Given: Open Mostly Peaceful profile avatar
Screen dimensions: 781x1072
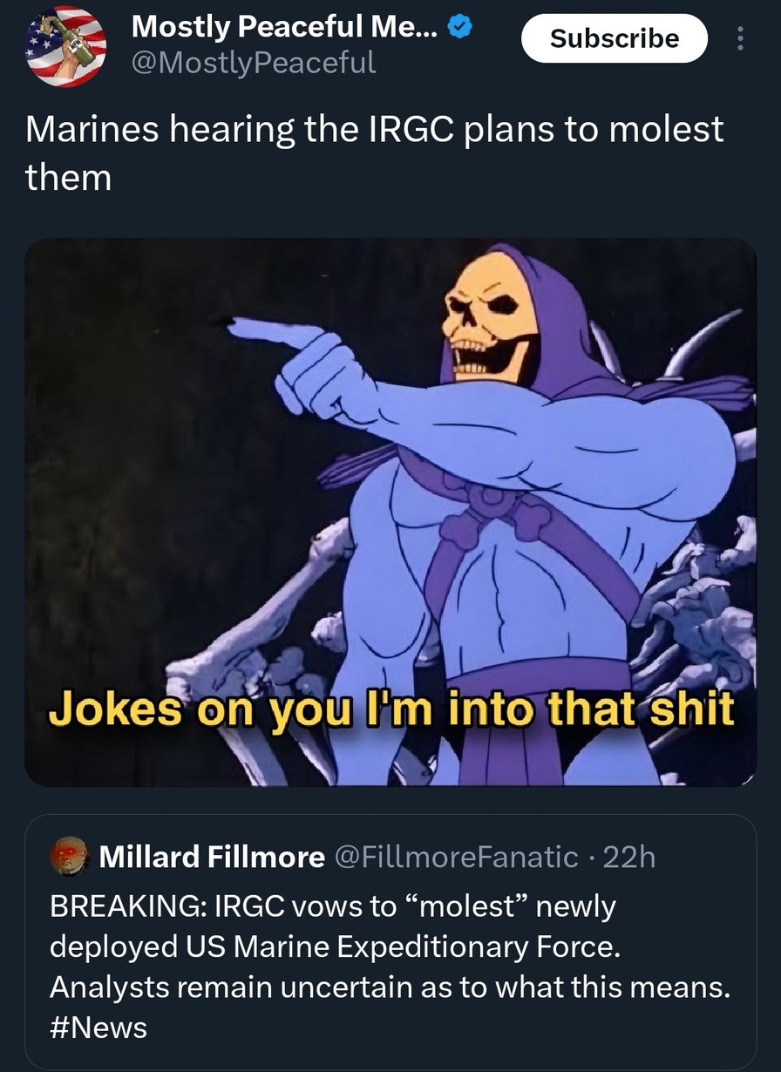Looking at the screenshot, I should 65,44.
